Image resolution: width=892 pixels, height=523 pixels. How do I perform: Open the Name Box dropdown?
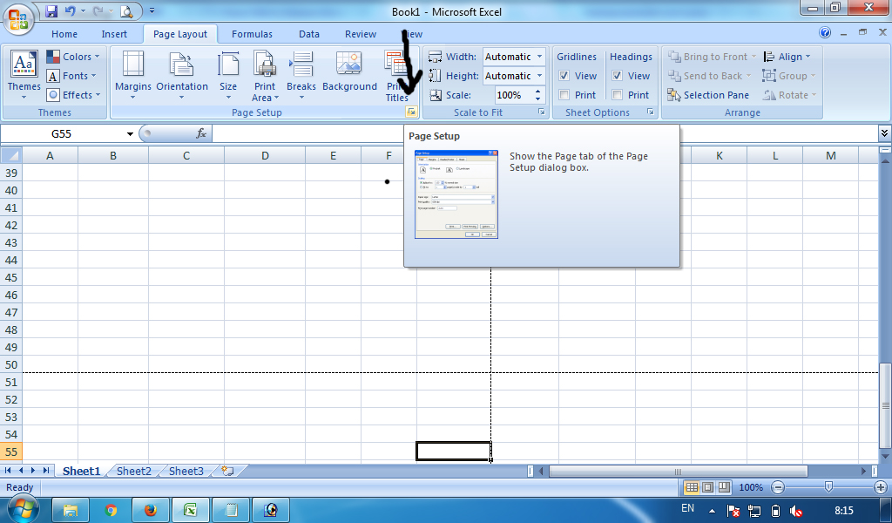(x=130, y=133)
